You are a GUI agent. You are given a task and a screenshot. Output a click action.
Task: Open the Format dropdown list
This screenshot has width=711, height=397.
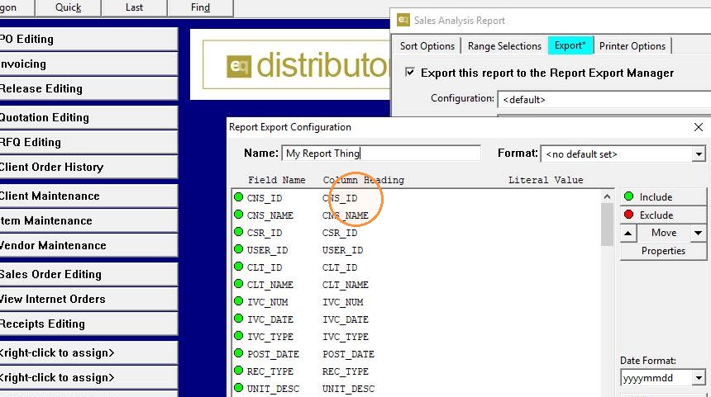pos(699,154)
